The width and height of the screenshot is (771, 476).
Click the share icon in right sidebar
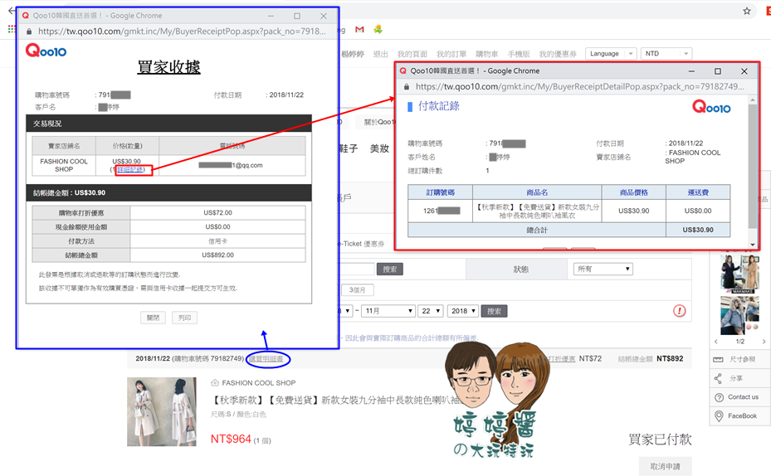tap(718, 378)
